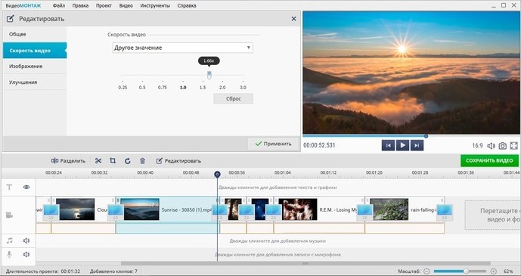Viewport: 521px width, 276px height.
Task: Select the R.E.M. - Losing My clip thumbnail
Action: pos(298,209)
